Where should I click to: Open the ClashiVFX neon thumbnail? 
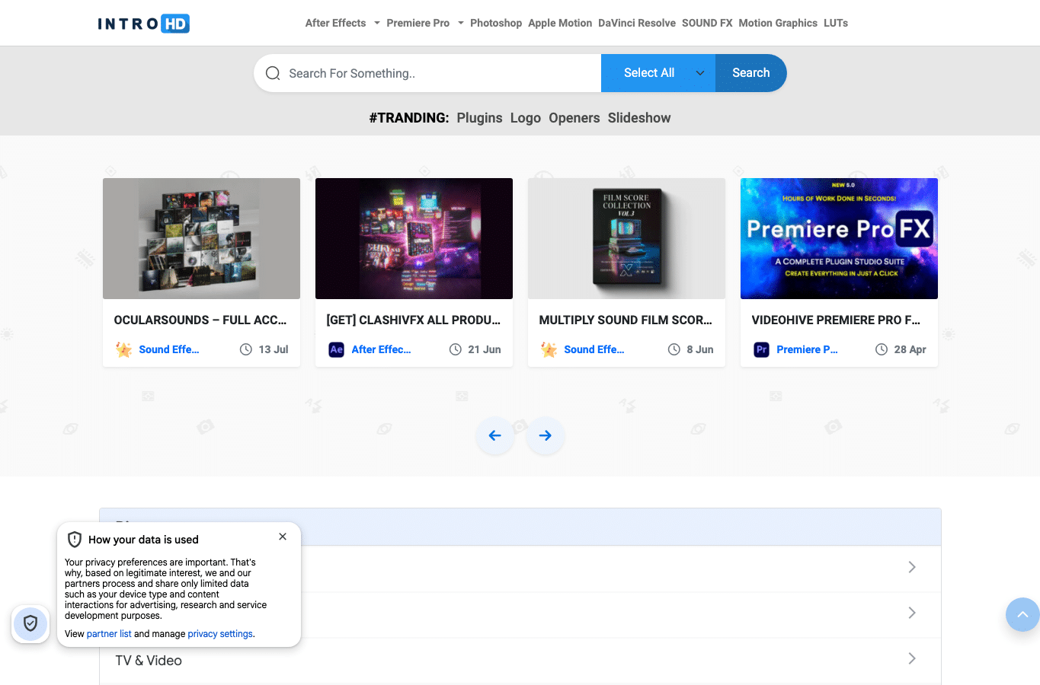point(414,238)
